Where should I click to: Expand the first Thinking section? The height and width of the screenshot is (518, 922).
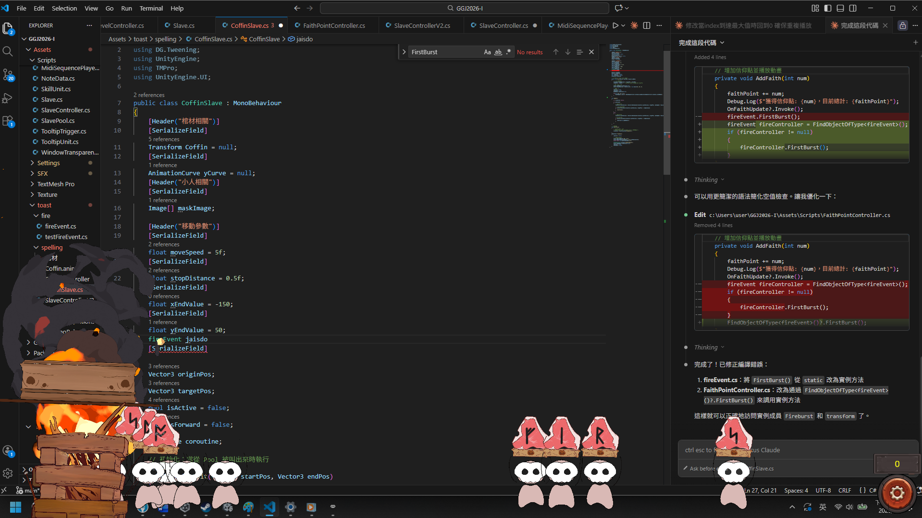click(709, 180)
